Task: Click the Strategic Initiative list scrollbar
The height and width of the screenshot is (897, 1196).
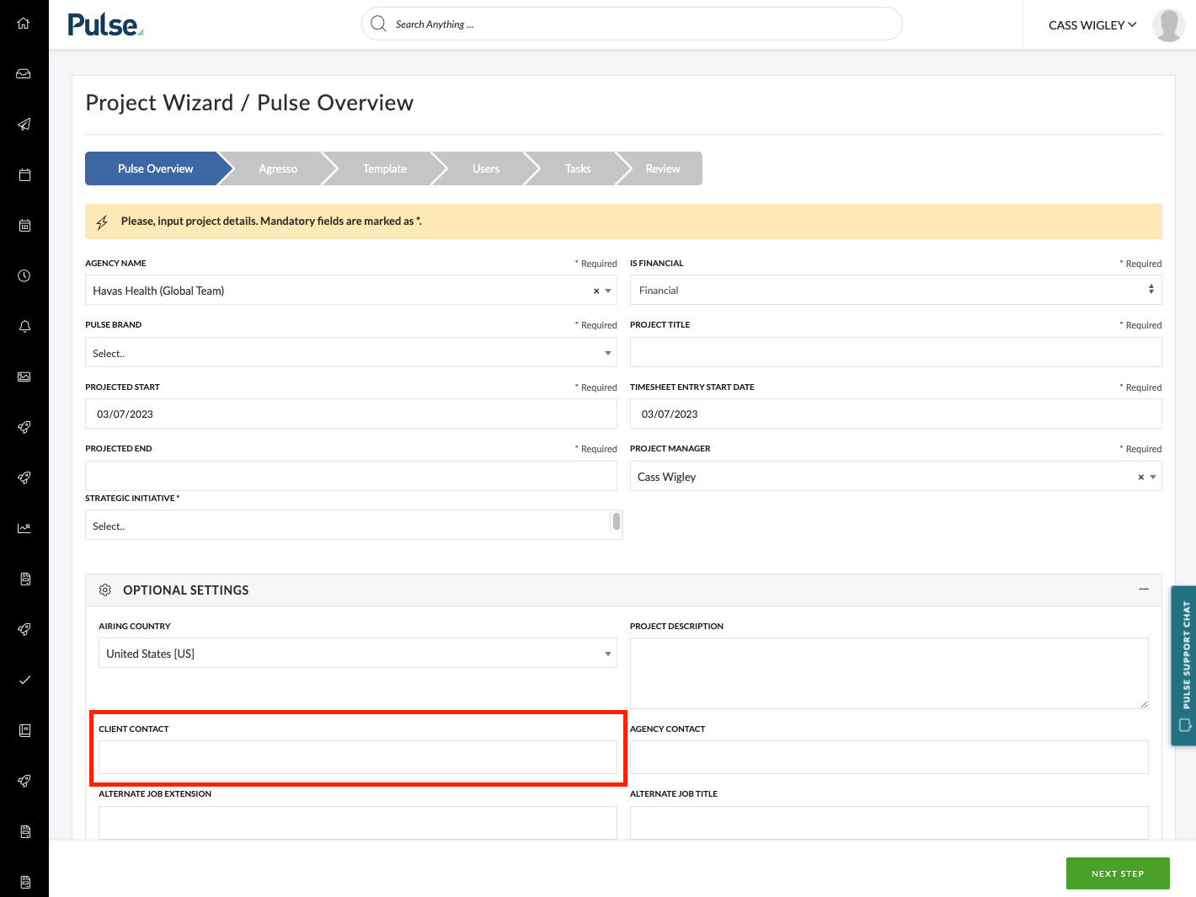Action: pyautogui.click(x=617, y=522)
